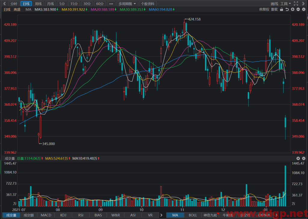
Task: Click the MA10:391.922 legend value
Action: [x=75, y=9]
